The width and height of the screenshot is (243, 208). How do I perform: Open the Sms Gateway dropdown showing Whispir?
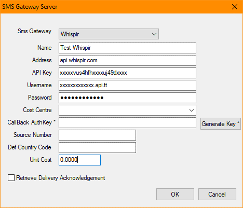[109, 34]
